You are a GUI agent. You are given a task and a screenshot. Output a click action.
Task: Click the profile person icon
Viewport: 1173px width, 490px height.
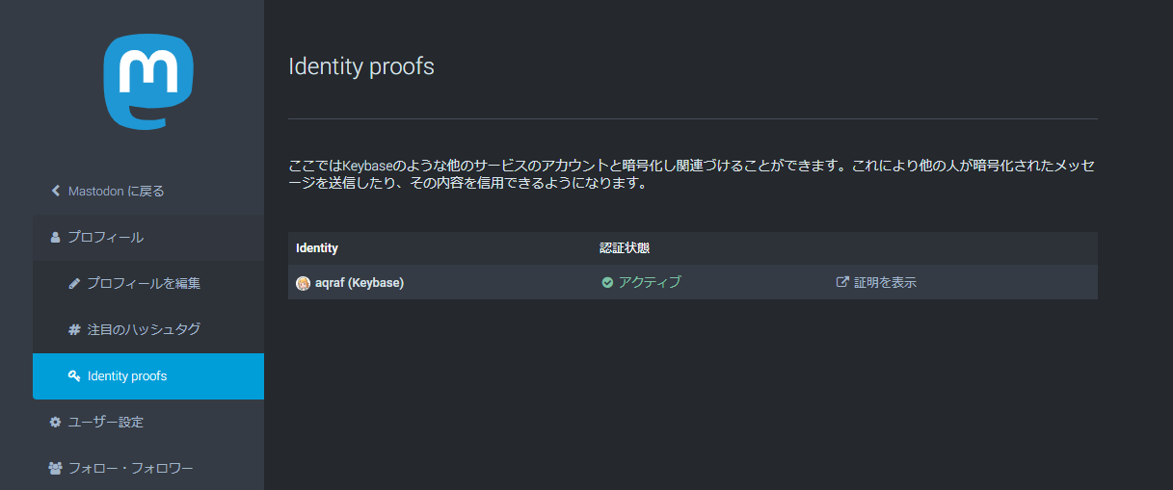point(55,237)
